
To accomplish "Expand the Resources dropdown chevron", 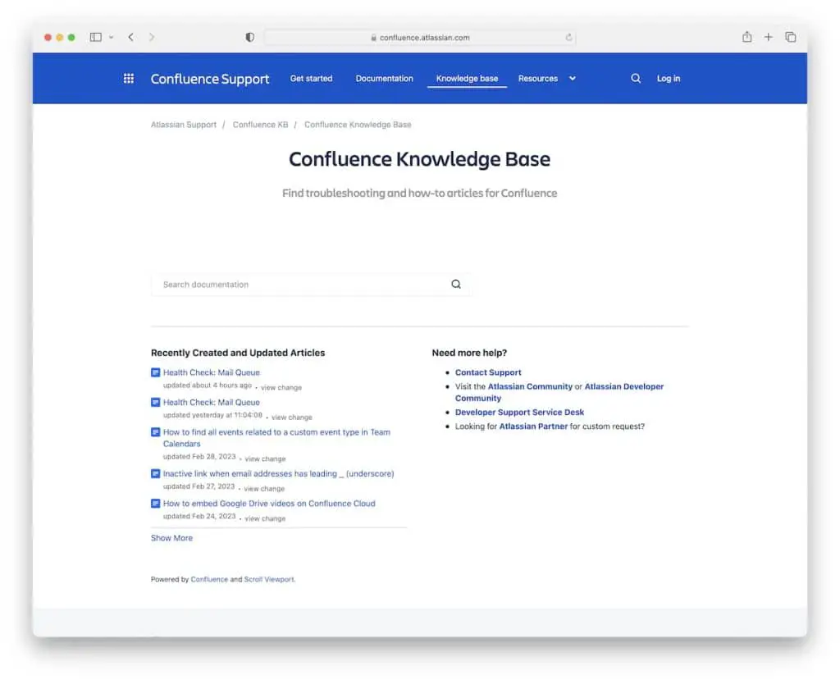I will [573, 79].
